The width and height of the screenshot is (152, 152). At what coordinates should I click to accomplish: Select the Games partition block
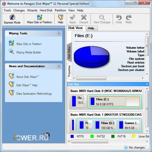(129, 125)
